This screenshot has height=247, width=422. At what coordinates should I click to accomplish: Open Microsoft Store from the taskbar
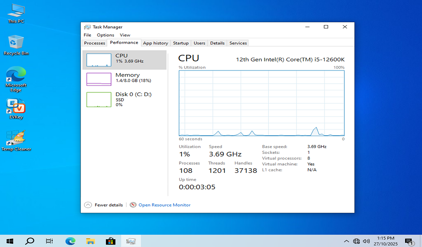110,241
